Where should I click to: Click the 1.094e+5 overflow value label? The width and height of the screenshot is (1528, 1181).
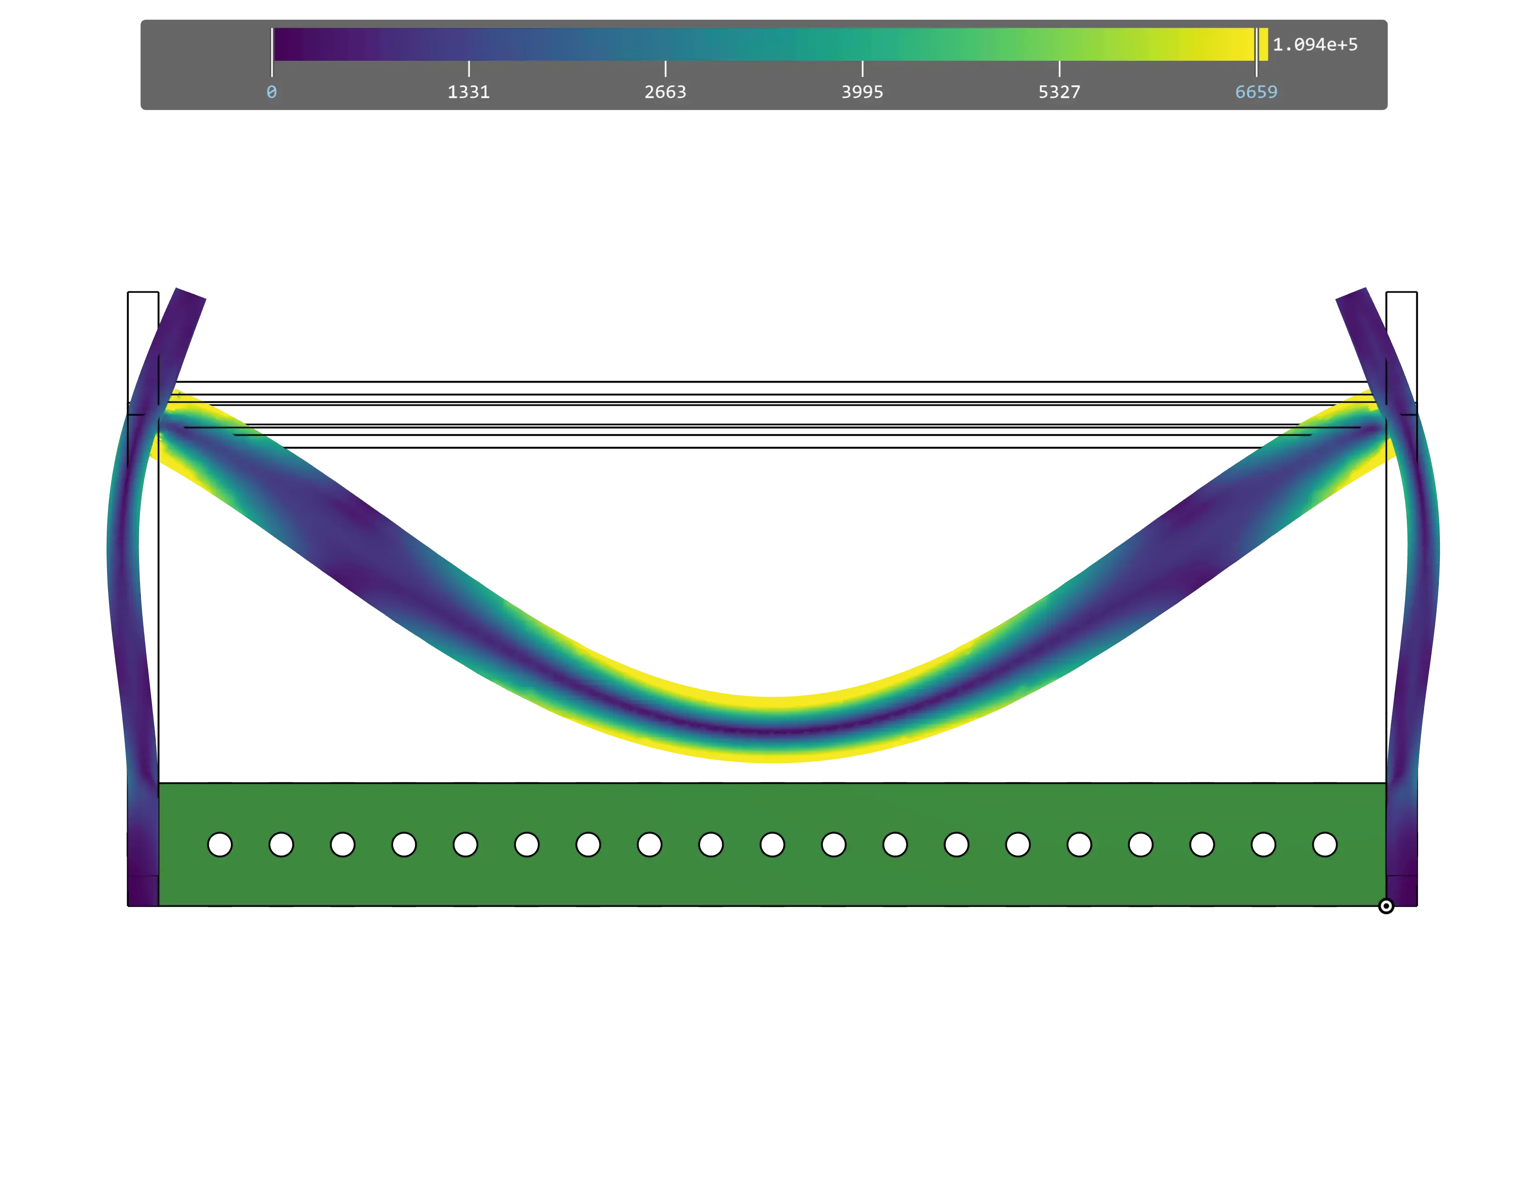(1315, 45)
